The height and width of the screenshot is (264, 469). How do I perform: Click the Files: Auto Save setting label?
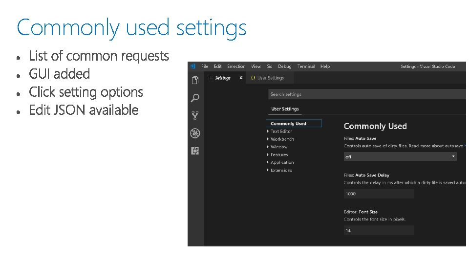pos(360,138)
